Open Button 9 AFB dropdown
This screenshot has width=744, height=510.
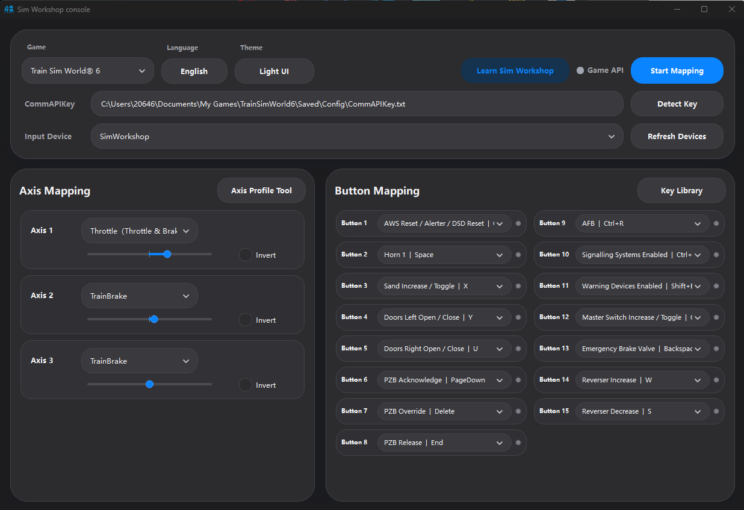(642, 223)
